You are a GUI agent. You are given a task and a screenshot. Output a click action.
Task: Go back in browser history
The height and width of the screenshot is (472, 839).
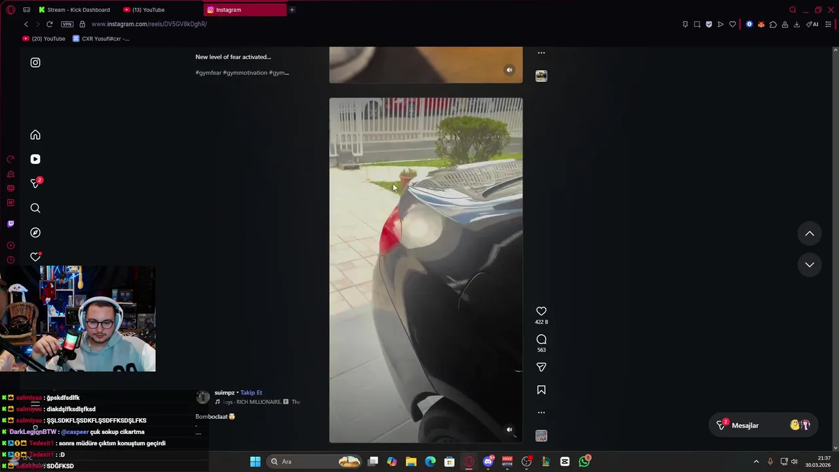click(x=26, y=24)
